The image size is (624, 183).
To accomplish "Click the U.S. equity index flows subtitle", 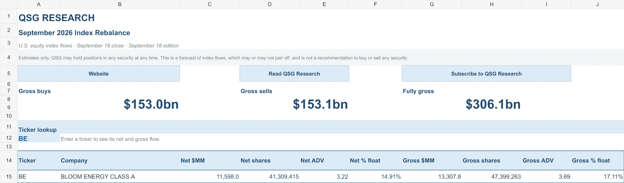I will [99, 46].
